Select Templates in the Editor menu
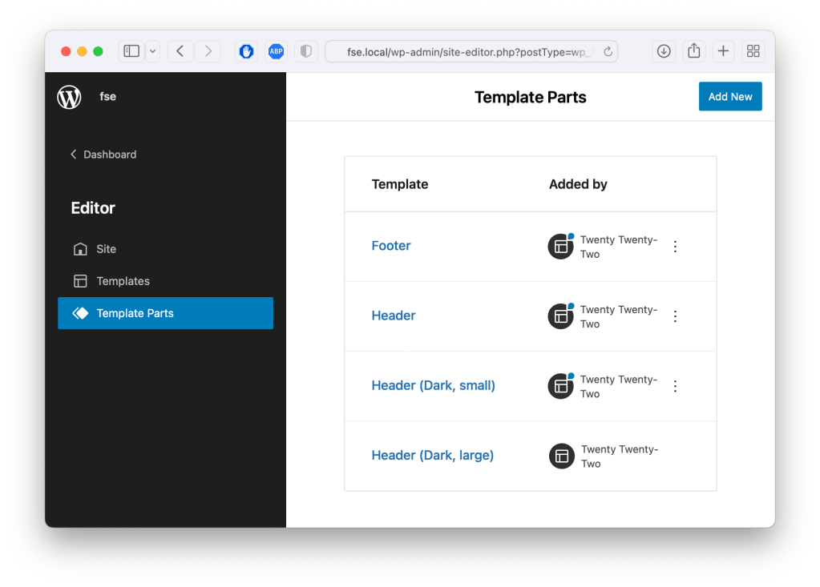This screenshot has width=820, height=587. (123, 281)
